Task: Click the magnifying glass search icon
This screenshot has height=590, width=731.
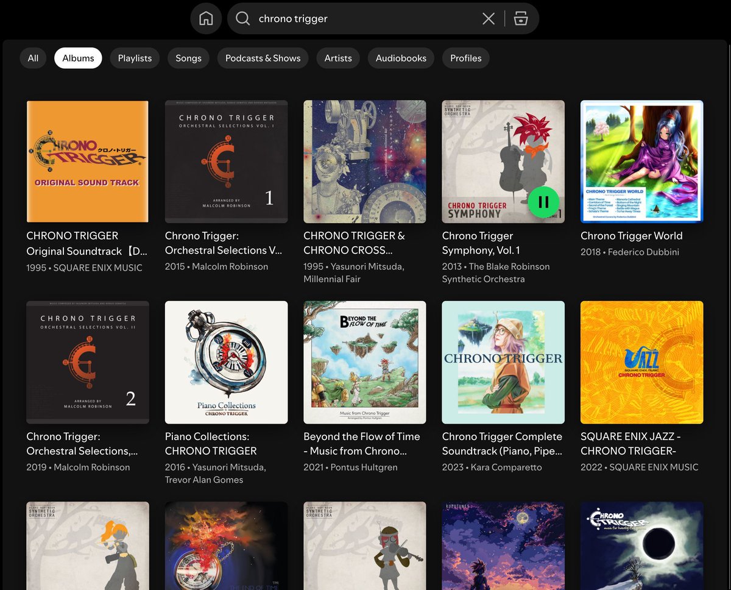Action: click(x=242, y=18)
